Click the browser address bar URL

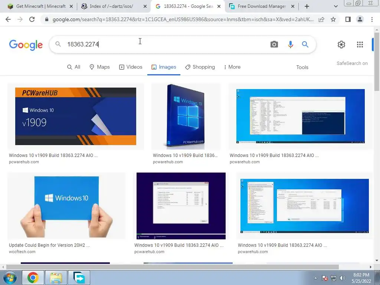(183, 19)
